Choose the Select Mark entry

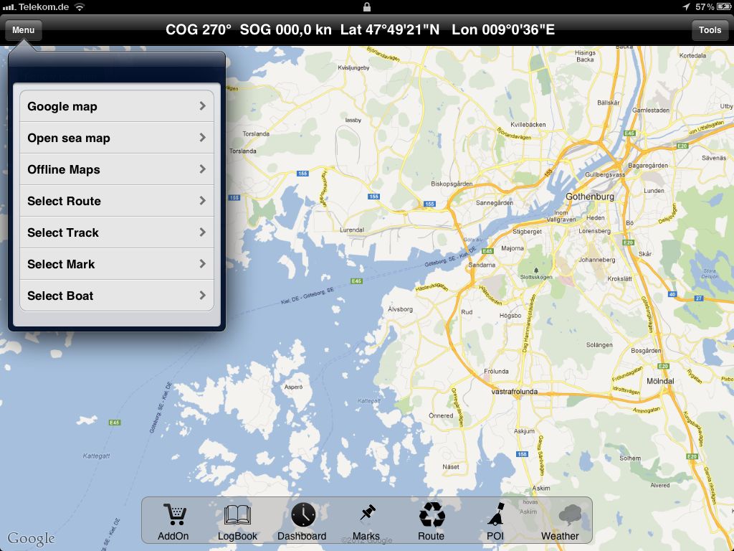pyautogui.click(x=117, y=264)
